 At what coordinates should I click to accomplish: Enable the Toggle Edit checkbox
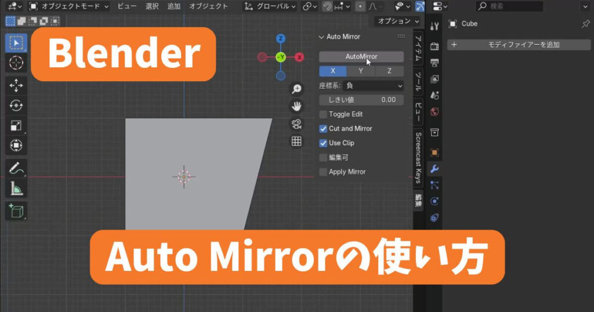coord(323,114)
